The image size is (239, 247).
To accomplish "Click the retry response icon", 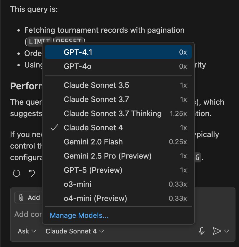I will (x=17, y=173).
